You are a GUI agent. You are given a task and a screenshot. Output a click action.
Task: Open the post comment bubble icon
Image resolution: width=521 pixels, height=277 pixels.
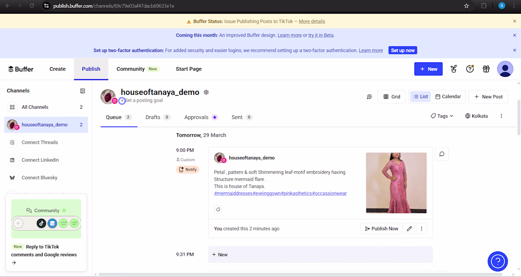click(x=442, y=154)
